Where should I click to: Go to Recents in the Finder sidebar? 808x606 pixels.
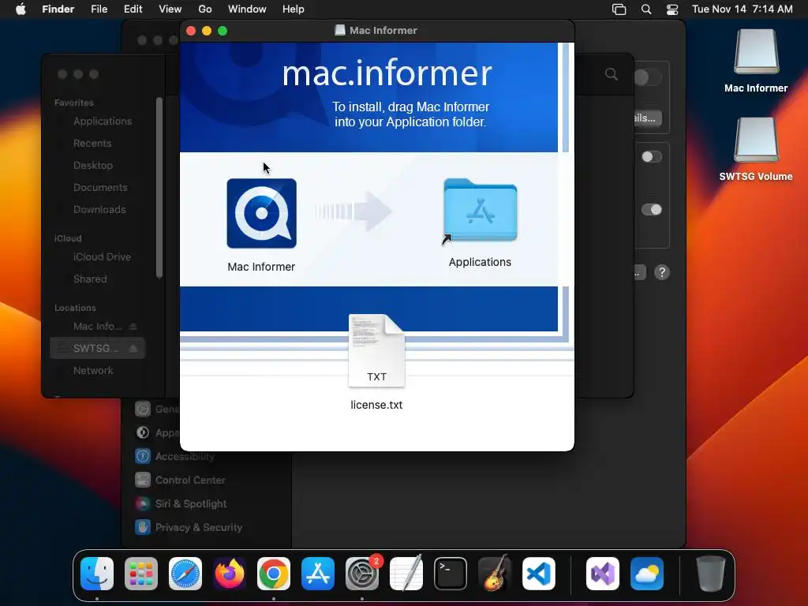[x=92, y=144]
